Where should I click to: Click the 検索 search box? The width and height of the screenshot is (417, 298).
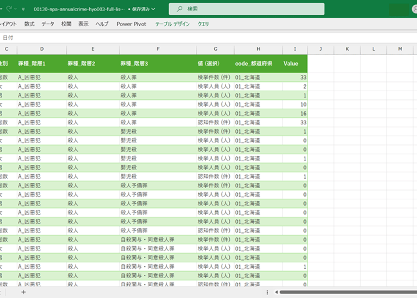(x=246, y=9)
